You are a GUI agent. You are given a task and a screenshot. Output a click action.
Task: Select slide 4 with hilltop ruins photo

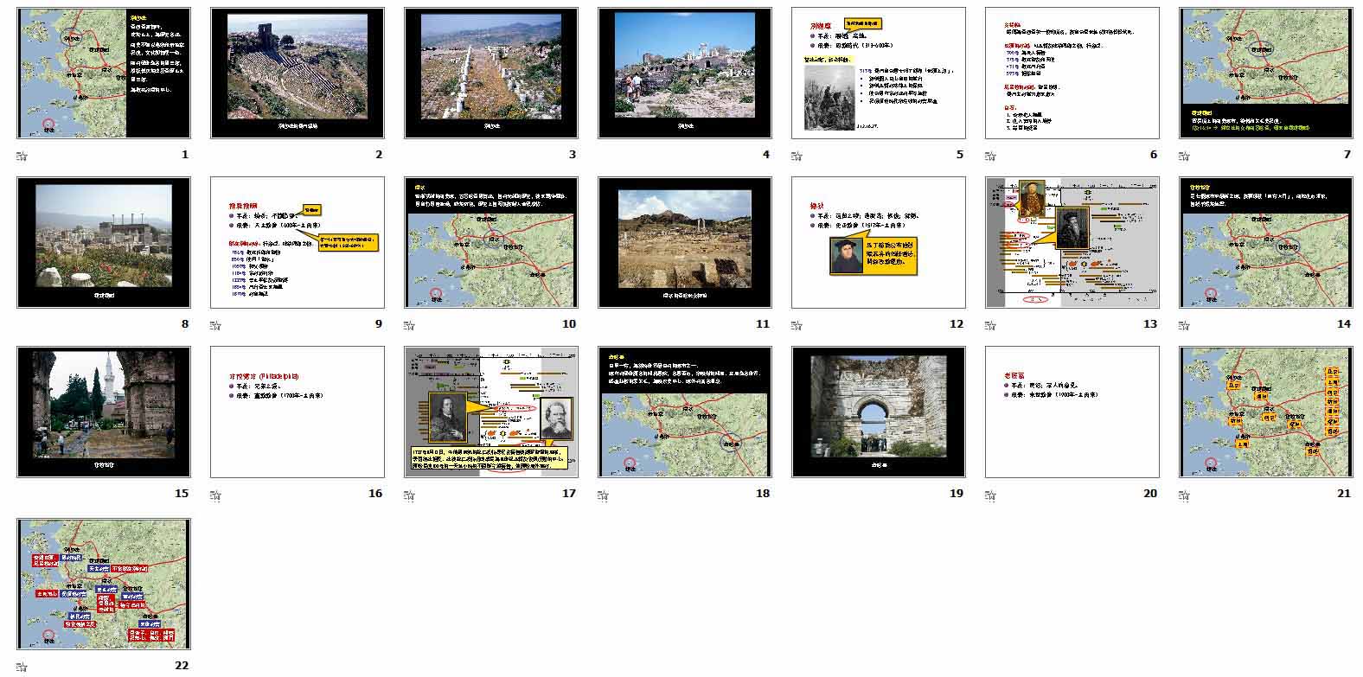(x=684, y=73)
